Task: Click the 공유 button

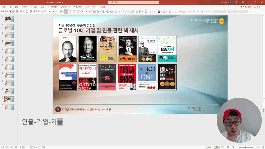Action: pos(257,7)
